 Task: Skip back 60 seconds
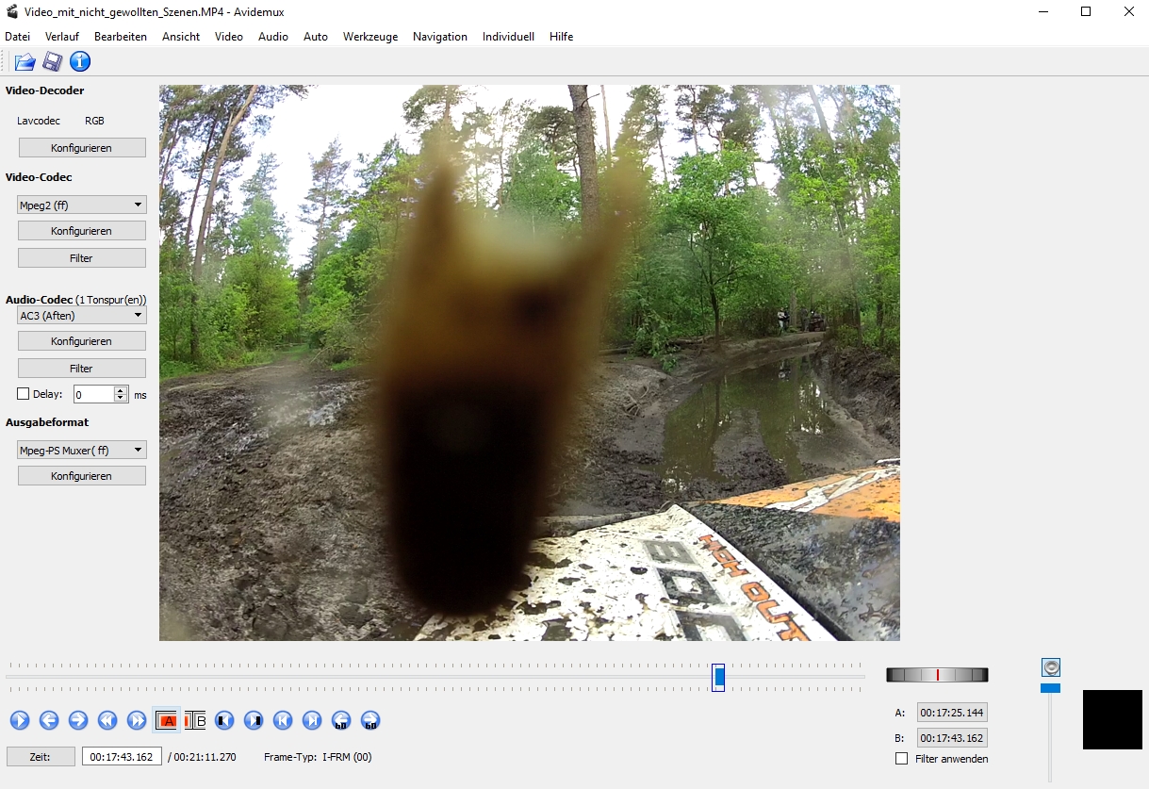click(x=341, y=721)
